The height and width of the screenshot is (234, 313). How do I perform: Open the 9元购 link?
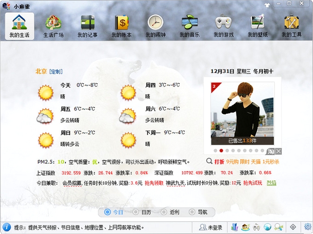[x=232, y=162]
